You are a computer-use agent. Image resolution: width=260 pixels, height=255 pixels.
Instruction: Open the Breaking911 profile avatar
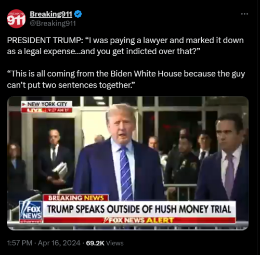(x=16, y=19)
